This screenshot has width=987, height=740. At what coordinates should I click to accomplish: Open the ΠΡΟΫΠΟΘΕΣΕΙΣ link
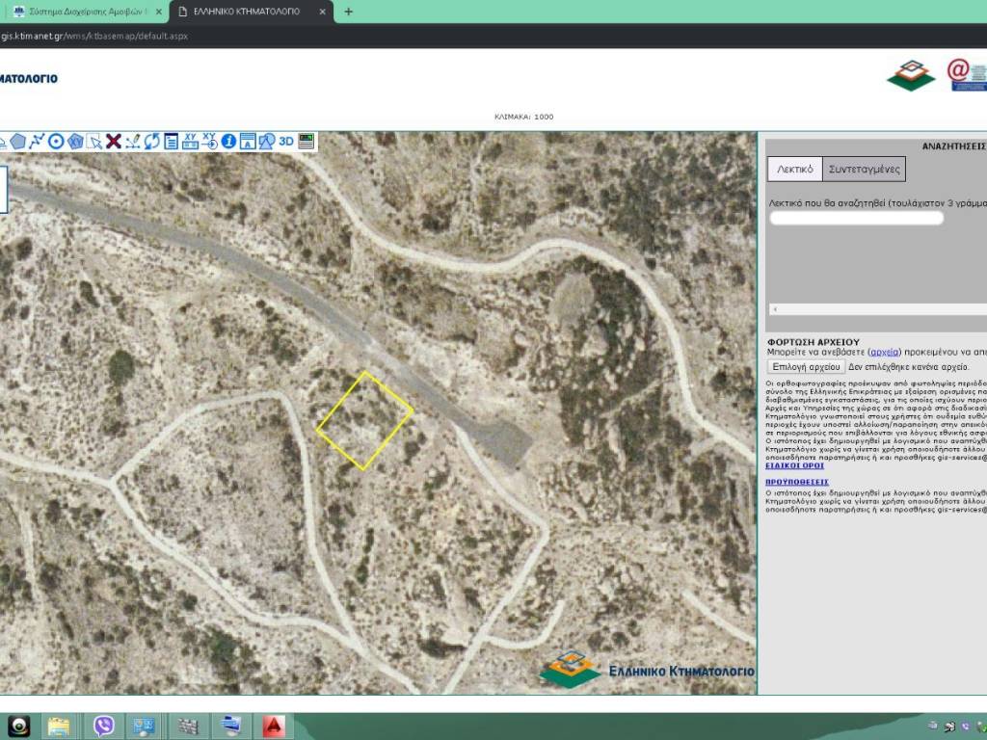796,482
